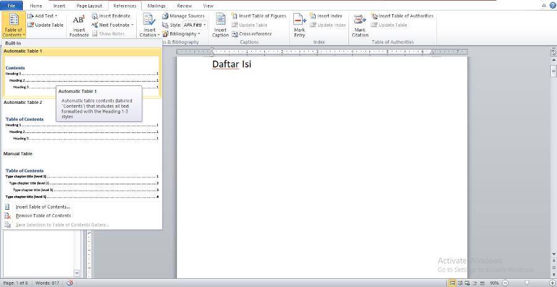Viewport: 557px width, 287px height.
Task: Switch to Draft view
Action: point(481,283)
